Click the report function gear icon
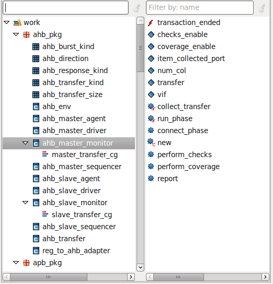The image size is (273, 284). (x=151, y=178)
